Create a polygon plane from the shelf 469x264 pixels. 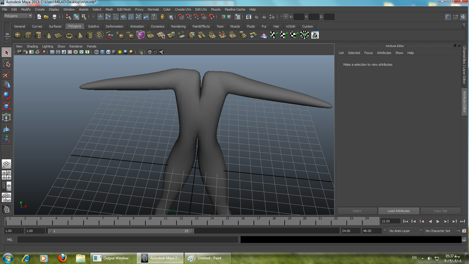tap(59, 35)
